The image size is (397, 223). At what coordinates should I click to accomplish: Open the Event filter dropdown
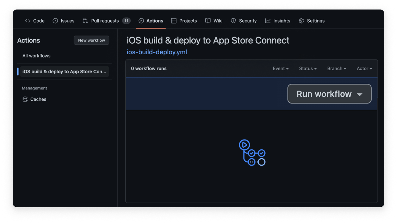(280, 68)
